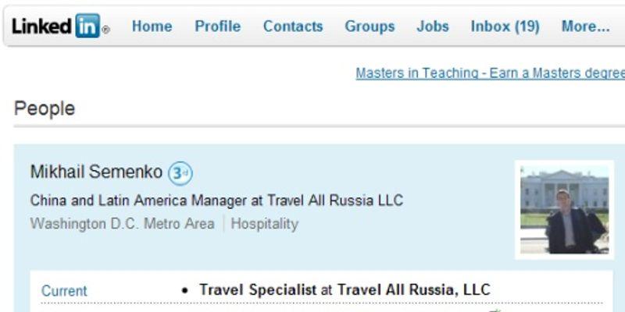Click the 3rd-degree connection badge
Screen dimensions: 625x312
click(180, 173)
